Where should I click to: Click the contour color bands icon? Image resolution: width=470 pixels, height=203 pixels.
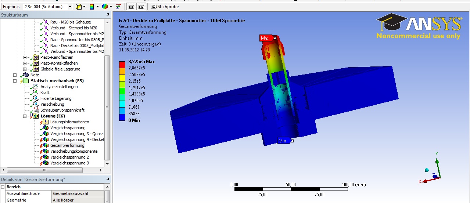pyautogui.click(x=92, y=7)
